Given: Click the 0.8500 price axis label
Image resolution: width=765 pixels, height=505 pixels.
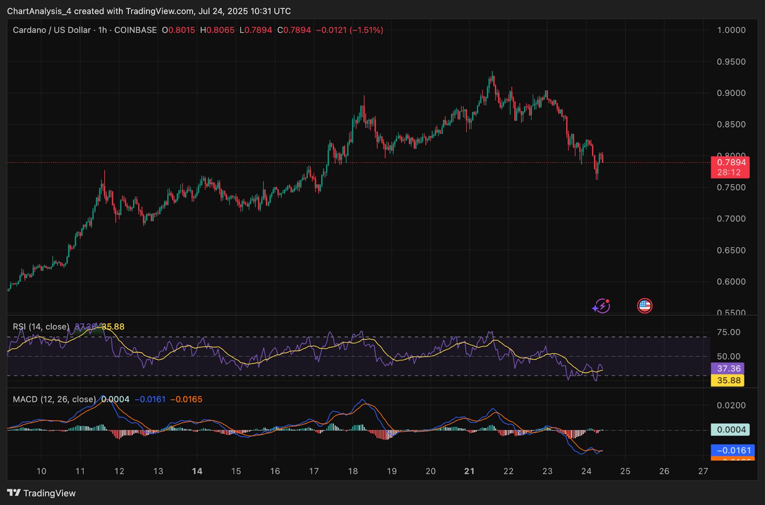Looking at the screenshot, I should point(731,124).
